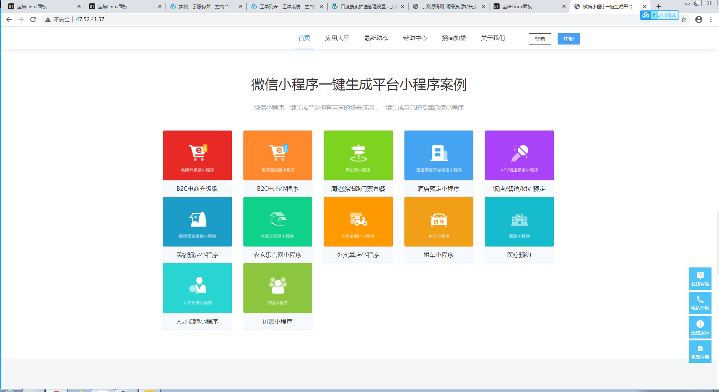
Task: Open the 拼车 car icon tile
Action: [439, 221]
